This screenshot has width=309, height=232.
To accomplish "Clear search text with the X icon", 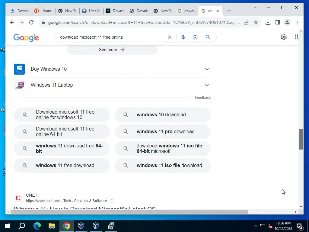I will pos(170,37).
